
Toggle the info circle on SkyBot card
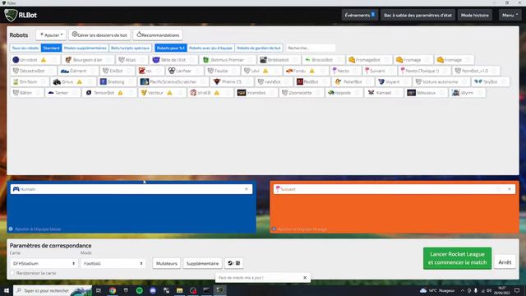click(x=504, y=81)
